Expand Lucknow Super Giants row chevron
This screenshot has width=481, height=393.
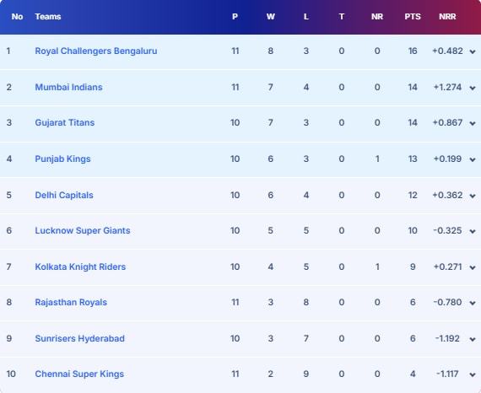click(x=473, y=231)
